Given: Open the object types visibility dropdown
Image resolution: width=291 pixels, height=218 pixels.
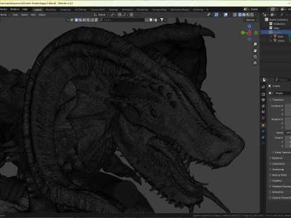Looking at the screenshot, I should 210,15.
